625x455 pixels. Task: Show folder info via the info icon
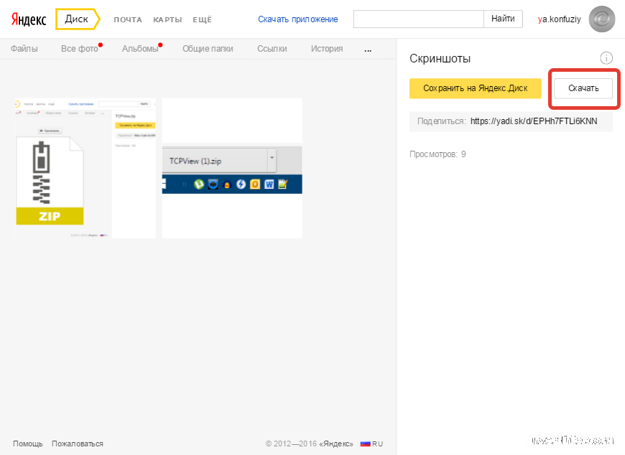(606, 58)
